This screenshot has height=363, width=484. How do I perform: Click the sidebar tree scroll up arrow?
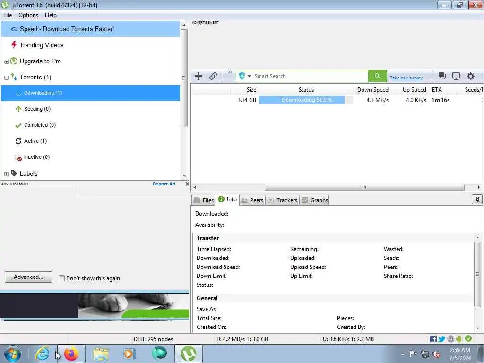[x=184, y=25]
